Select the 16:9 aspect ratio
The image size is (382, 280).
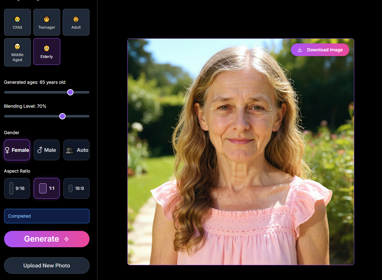point(76,188)
